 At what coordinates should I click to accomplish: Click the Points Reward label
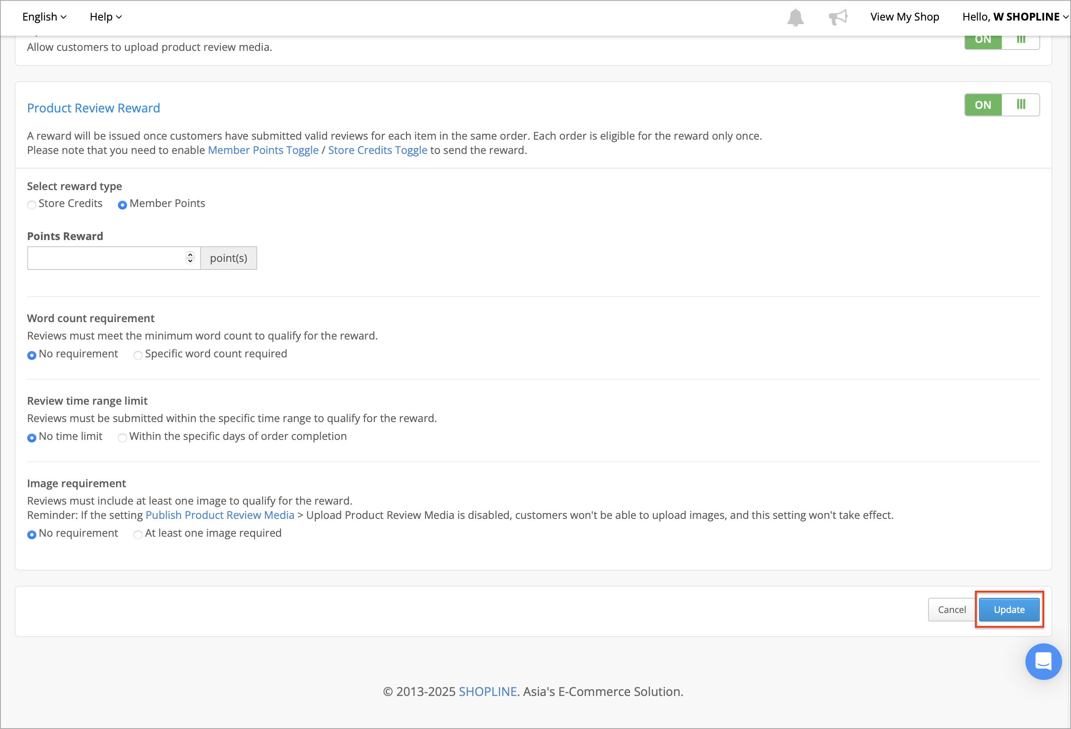65,236
